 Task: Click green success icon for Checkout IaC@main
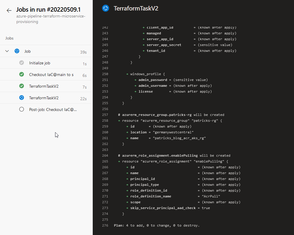(22, 74)
